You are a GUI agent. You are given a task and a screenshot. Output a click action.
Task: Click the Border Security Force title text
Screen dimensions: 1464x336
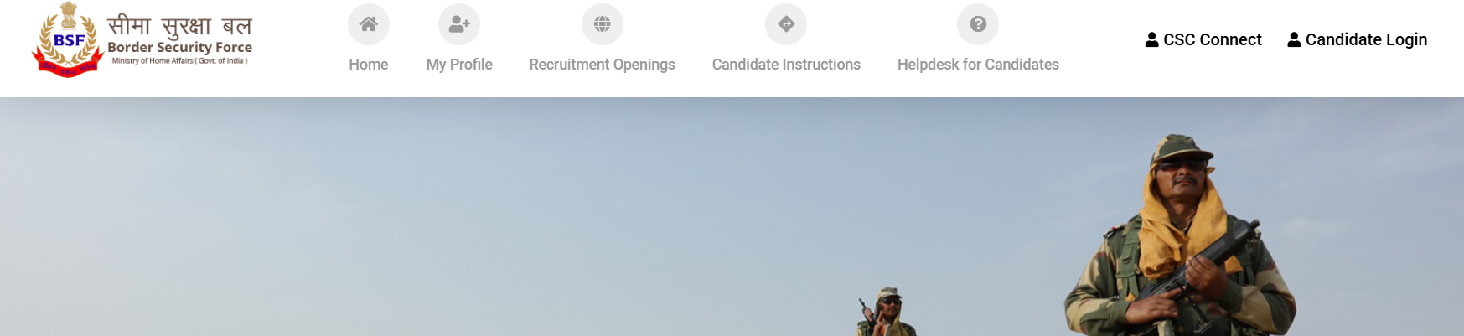coord(179,48)
